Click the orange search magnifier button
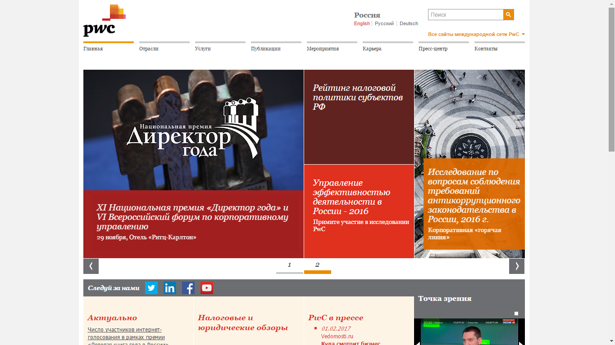The image size is (615, 345). pos(508,15)
